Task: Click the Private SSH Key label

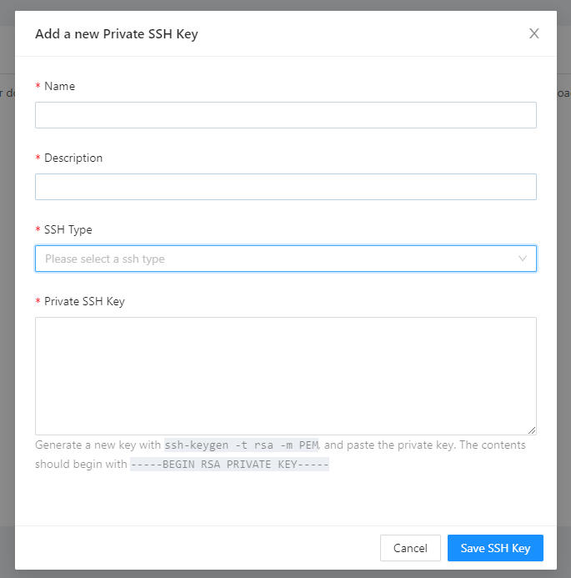Action: click(84, 301)
